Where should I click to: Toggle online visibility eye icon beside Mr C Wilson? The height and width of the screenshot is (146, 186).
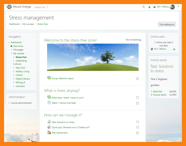(x=174, y=49)
